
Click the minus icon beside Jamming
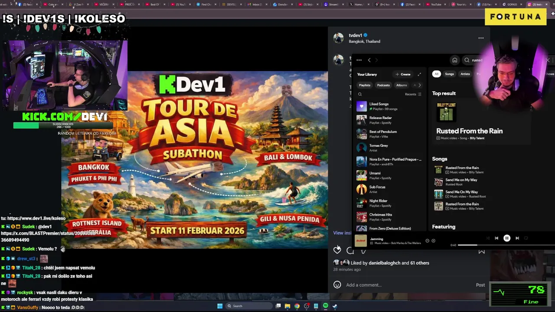[x=427, y=240]
